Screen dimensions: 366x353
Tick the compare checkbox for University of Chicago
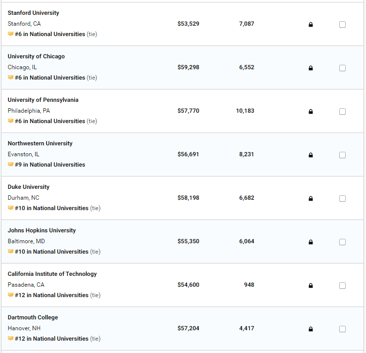click(342, 68)
